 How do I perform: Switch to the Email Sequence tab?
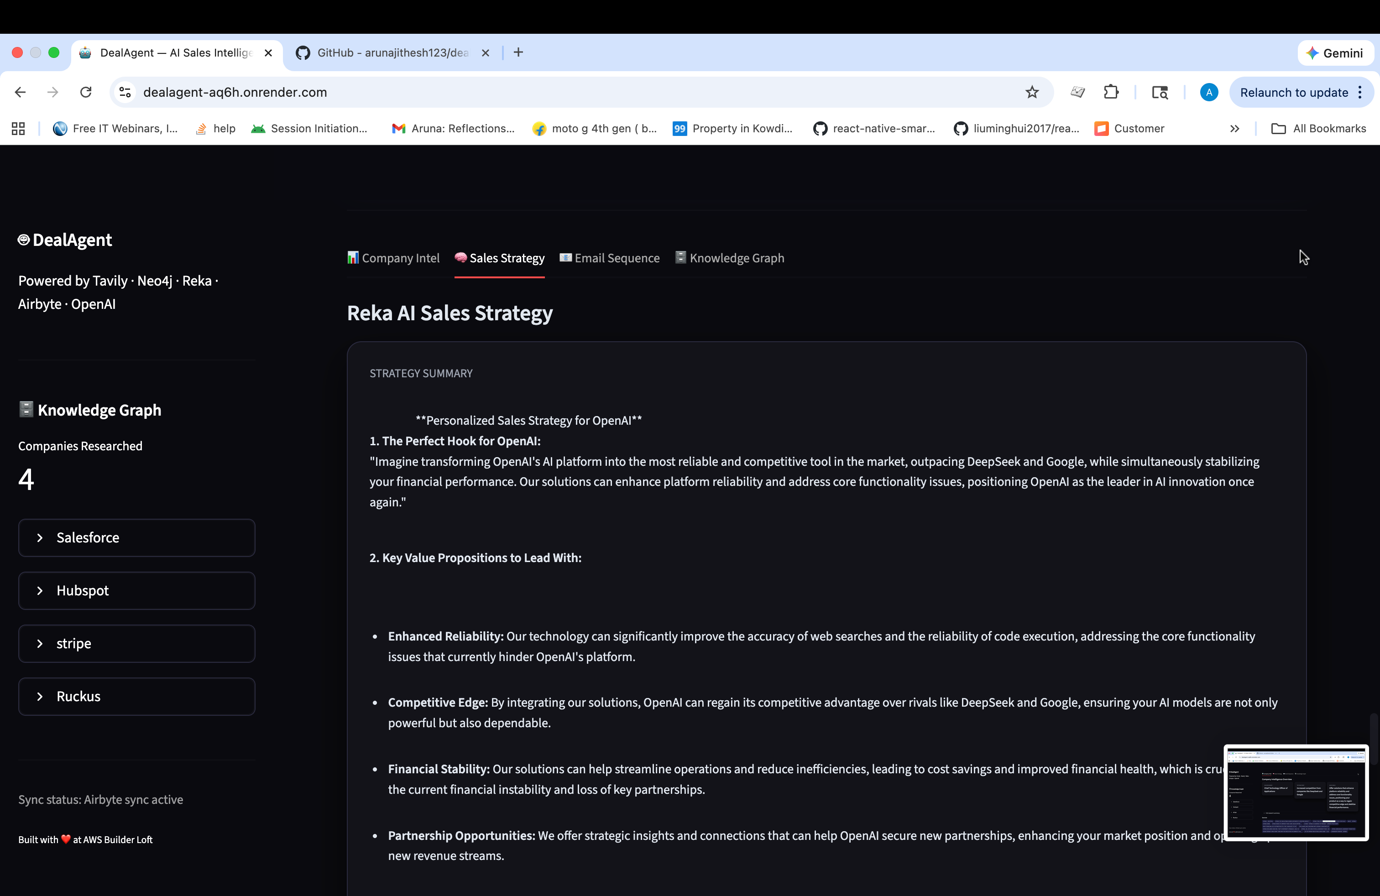tap(609, 258)
